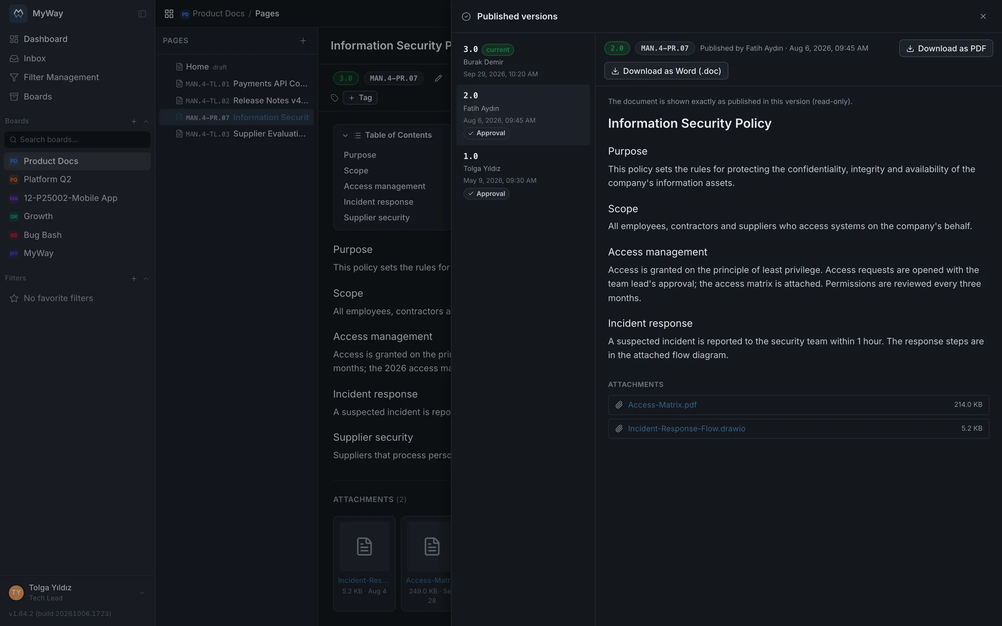Image resolution: width=1002 pixels, height=626 pixels.
Task: Click the paperclip icon for Incident-Response-Flow.drawio
Action: (x=619, y=429)
